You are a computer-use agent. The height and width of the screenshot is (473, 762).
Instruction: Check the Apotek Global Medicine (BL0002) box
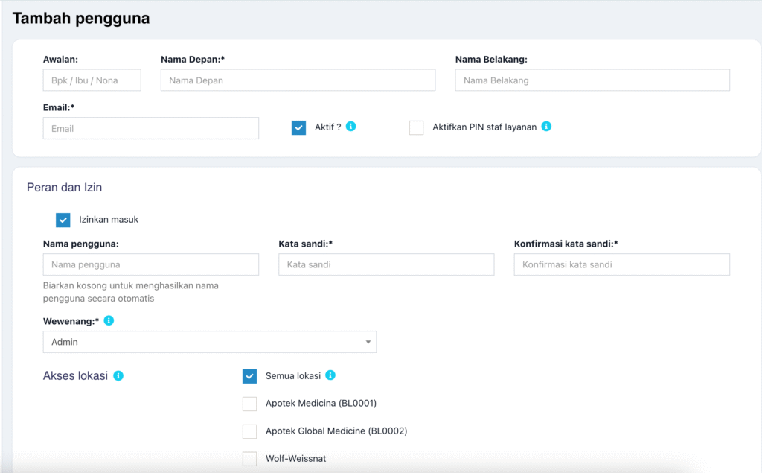pos(250,431)
